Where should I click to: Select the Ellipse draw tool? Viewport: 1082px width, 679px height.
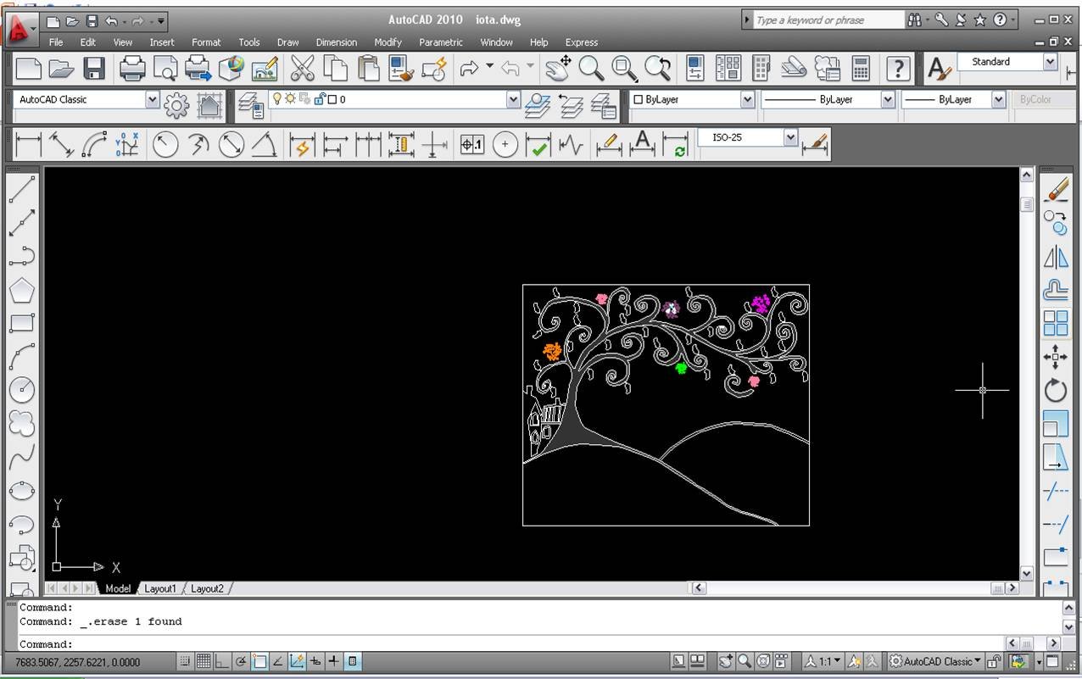(x=22, y=490)
